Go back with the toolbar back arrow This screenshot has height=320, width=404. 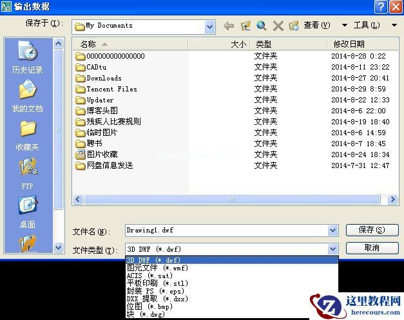coord(229,26)
